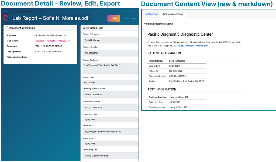This screenshot has width=276, height=162.
Task: Click the Extracted Data panel icon
Action: pos(84,28)
